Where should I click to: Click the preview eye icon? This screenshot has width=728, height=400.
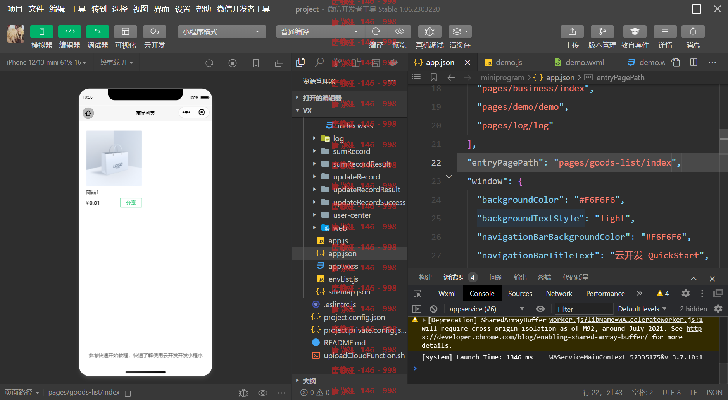pyautogui.click(x=400, y=32)
